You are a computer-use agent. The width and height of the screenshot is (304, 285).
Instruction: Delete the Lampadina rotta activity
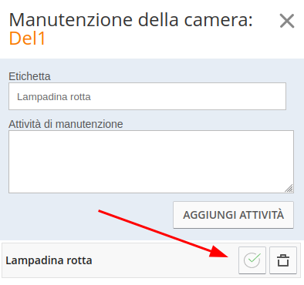283,260
